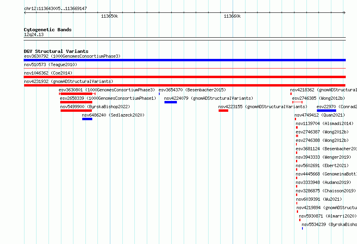Click the esv2746385 (Wong2012b) label
Viewport: 357px width, 244px height.
coord(318,98)
